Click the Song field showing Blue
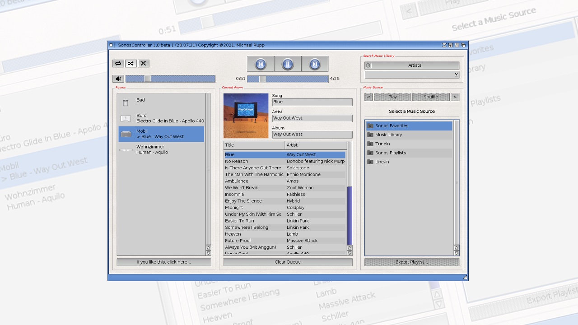 pyautogui.click(x=312, y=102)
